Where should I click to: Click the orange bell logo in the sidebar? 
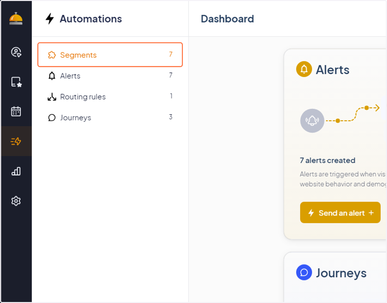[x=16, y=18]
